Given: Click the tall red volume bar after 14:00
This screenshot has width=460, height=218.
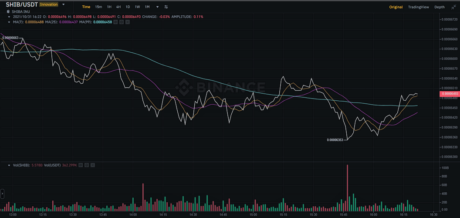Looking at the screenshot, I should click(x=143, y=197).
